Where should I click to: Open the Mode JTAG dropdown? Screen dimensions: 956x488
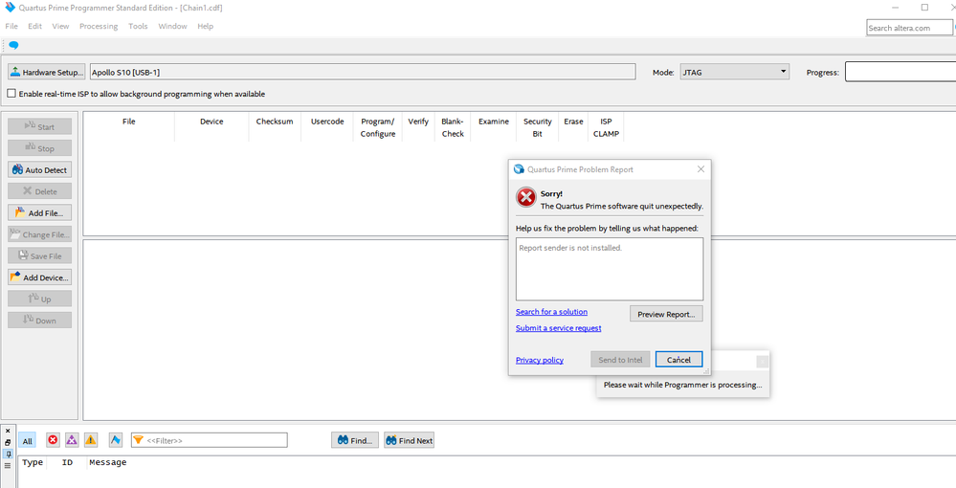coord(735,72)
